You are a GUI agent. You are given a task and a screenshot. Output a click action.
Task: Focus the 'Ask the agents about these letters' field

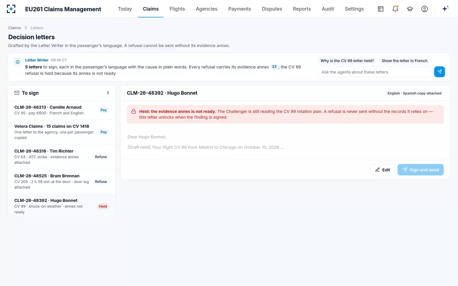[375, 72]
